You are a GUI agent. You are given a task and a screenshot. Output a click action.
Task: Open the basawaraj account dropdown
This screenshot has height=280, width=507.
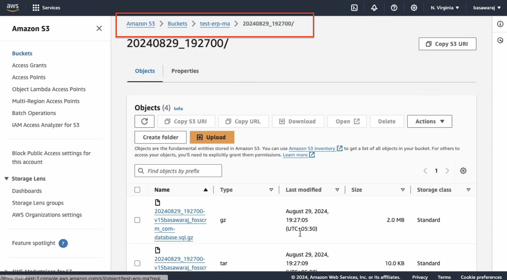click(x=487, y=8)
